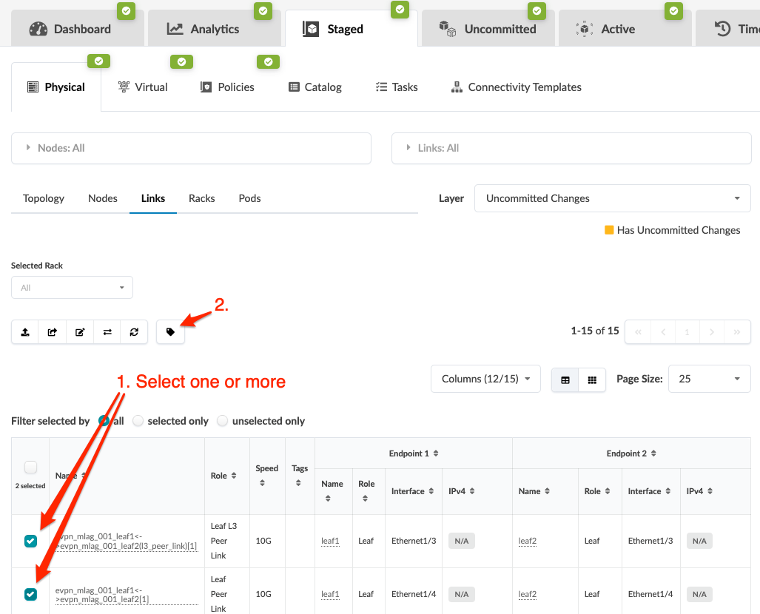760x614 pixels.
Task: Sort by Endpoint 1 header
Action: click(x=414, y=453)
